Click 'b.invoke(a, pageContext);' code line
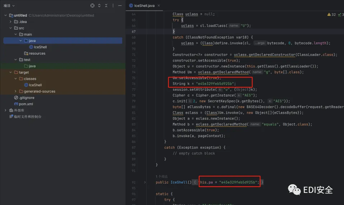344x205 pixels. pyautogui.click(x=199, y=136)
